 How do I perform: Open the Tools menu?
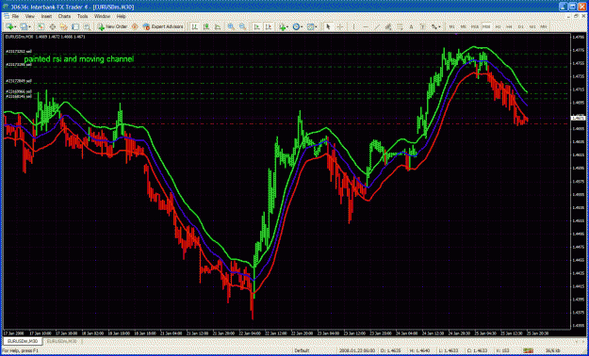click(83, 17)
